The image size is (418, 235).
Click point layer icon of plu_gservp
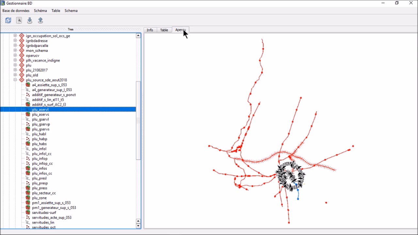coord(28,124)
